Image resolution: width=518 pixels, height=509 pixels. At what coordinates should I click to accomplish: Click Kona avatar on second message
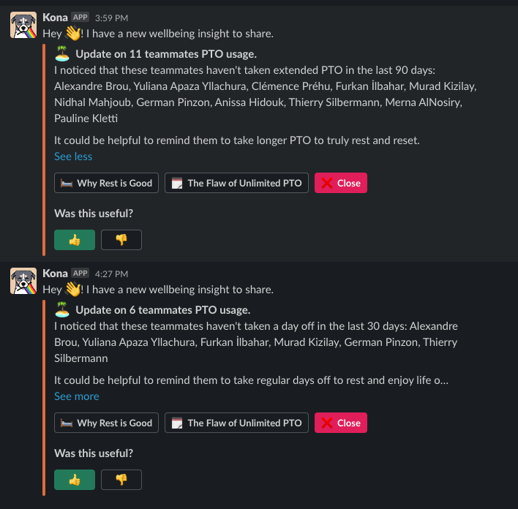pyautogui.click(x=23, y=281)
